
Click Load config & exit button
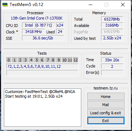pos(106,113)
